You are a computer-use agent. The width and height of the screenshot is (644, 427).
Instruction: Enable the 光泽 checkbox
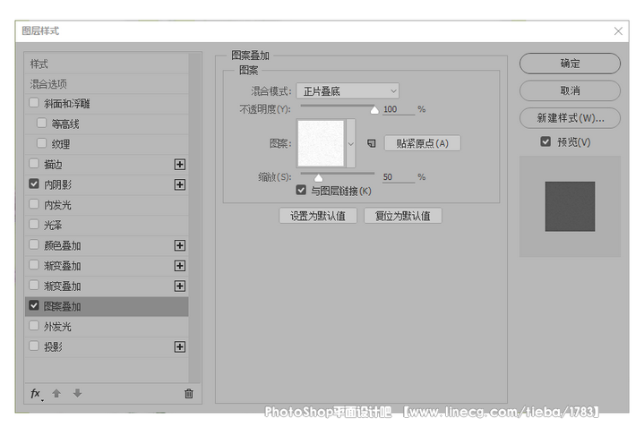[x=34, y=224]
